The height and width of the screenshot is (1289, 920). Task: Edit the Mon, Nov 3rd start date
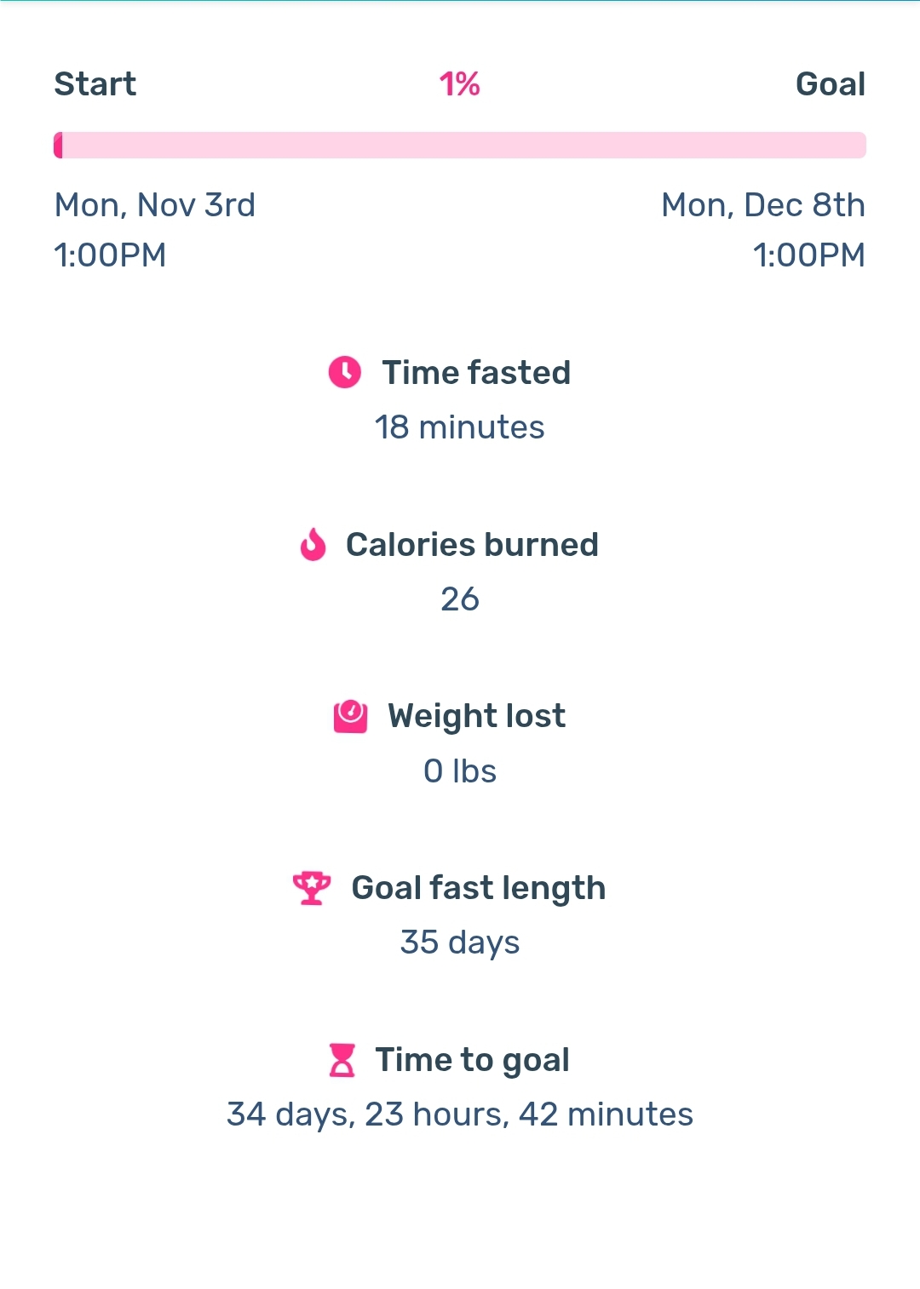coord(155,205)
